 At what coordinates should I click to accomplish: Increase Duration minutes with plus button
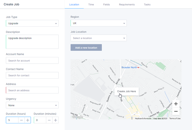55,120
